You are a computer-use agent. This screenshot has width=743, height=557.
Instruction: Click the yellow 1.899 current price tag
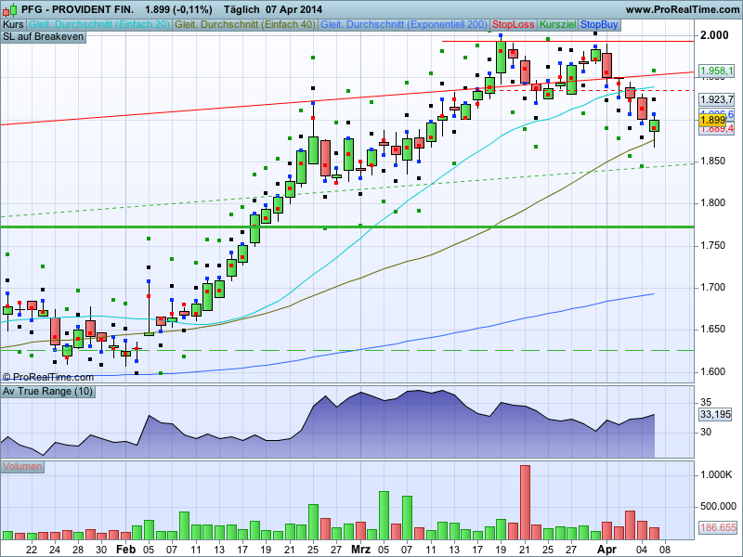point(711,121)
